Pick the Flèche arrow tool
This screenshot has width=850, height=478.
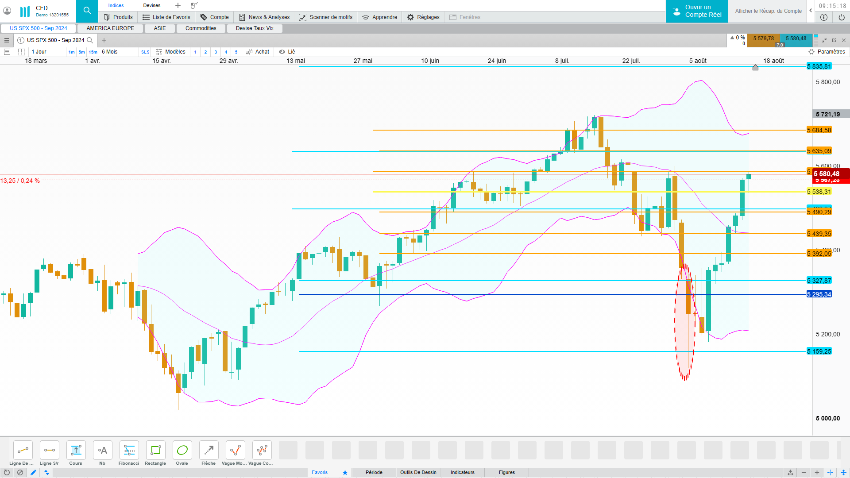(x=209, y=451)
